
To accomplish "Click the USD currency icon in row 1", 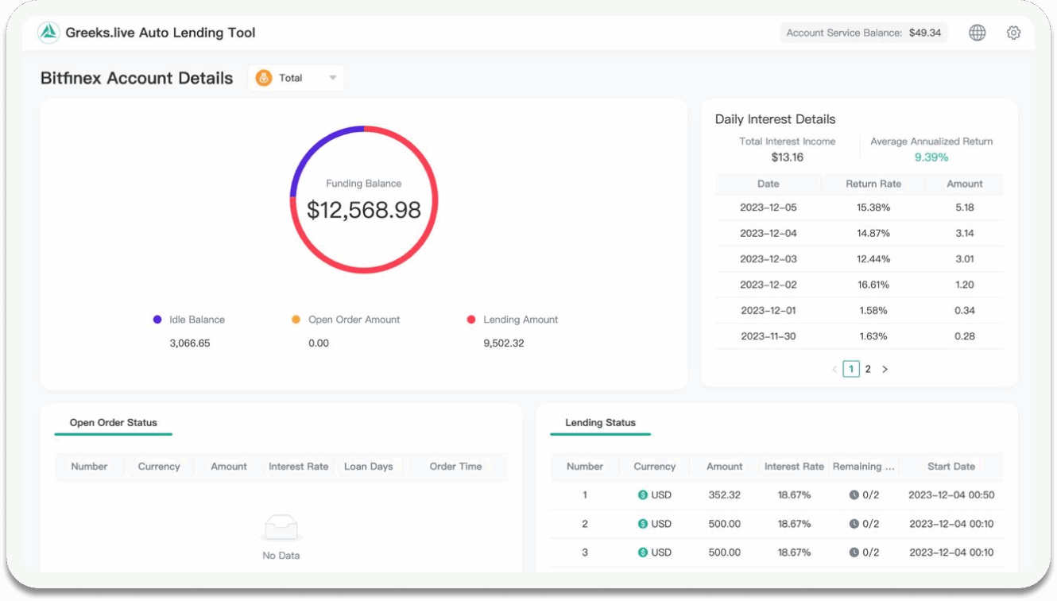I will (643, 495).
